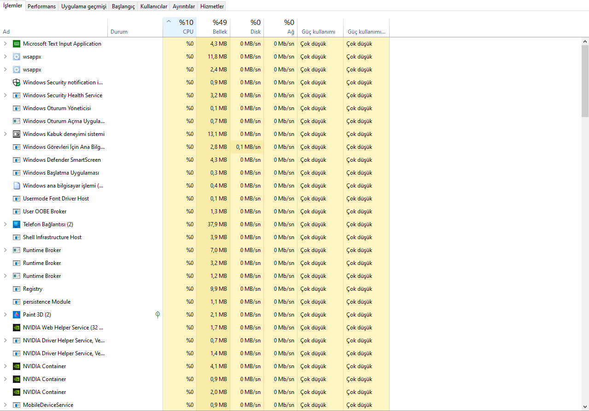Open the Hizmetler tab
The image size is (589, 411).
click(x=212, y=6)
